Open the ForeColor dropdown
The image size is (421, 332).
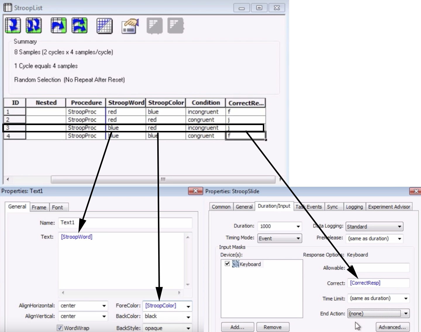coord(188,306)
